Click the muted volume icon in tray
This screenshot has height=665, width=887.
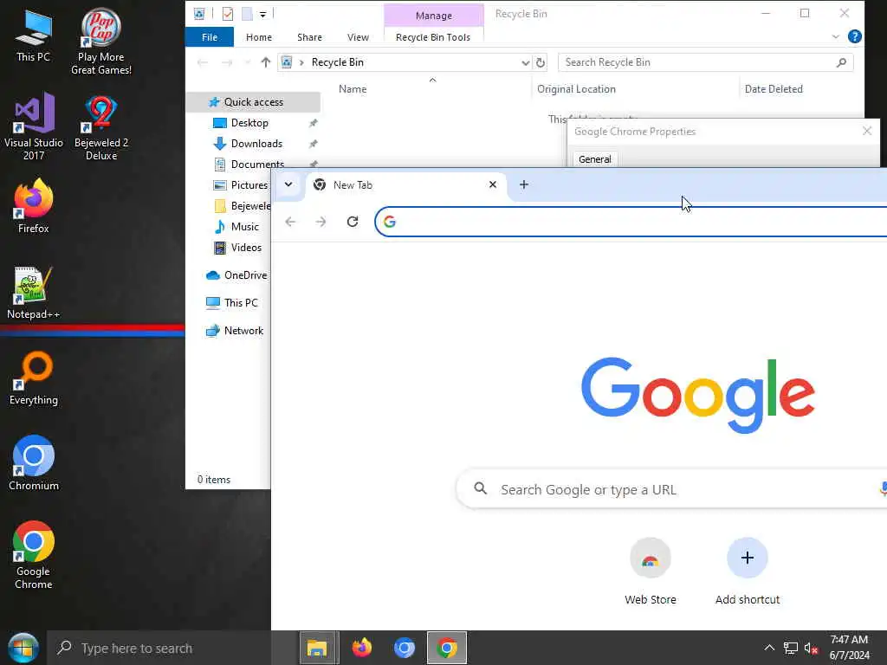(811, 648)
